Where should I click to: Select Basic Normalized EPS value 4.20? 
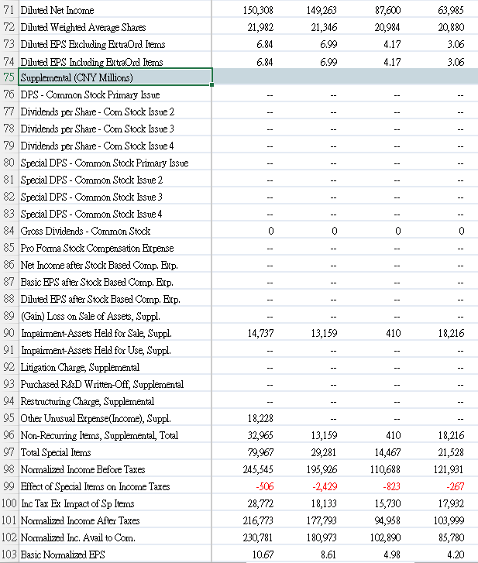coord(456,554)
